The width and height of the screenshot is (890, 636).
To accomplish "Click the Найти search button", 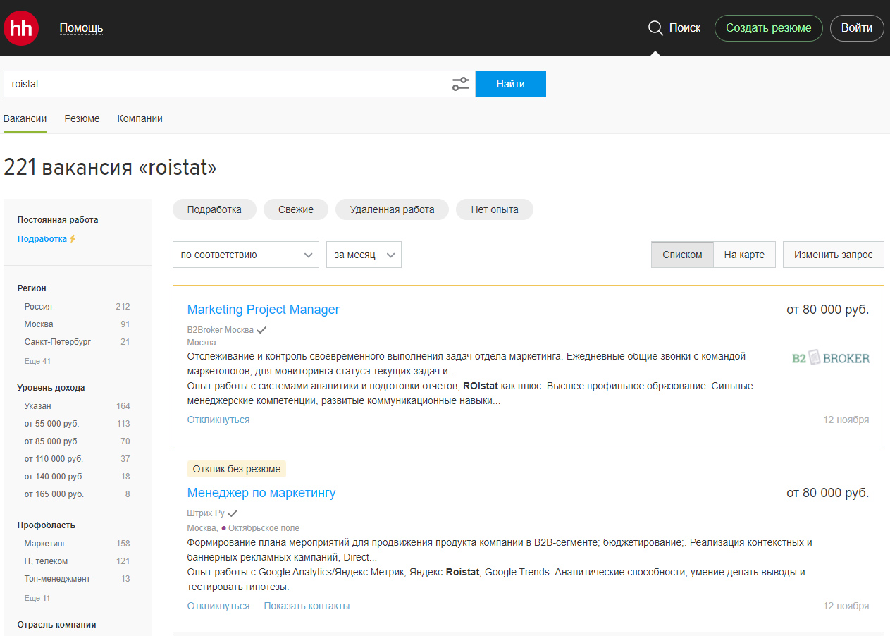I will (510, 84).
